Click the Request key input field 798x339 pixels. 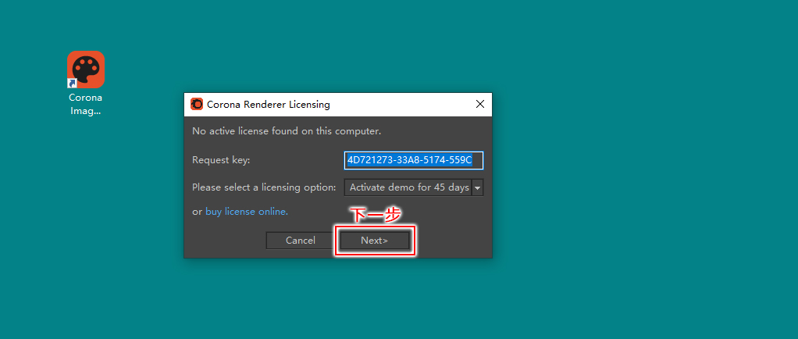tap(414, 160)
